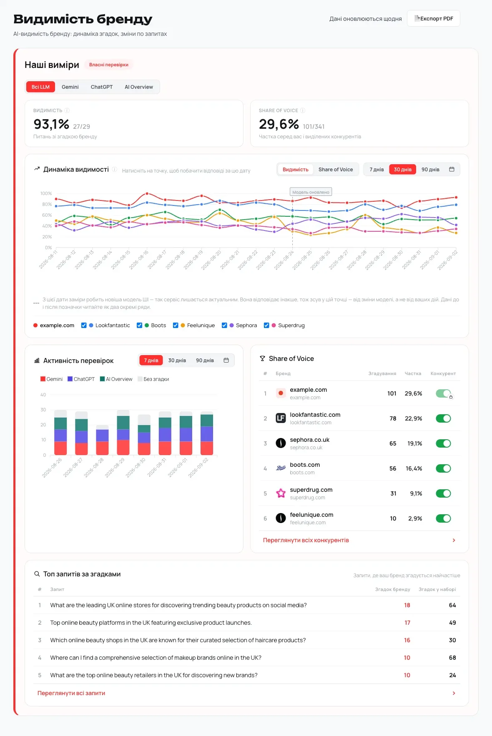Click the Експорт PDF button
This screenshot has height=736, width=492.
[x=434, y=18]
